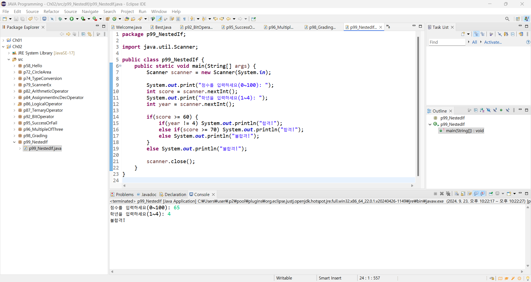Click the Pin Editor icon in toolbar
The height and width of the screenshot is (282, 531).
click(x=254, y=19)
